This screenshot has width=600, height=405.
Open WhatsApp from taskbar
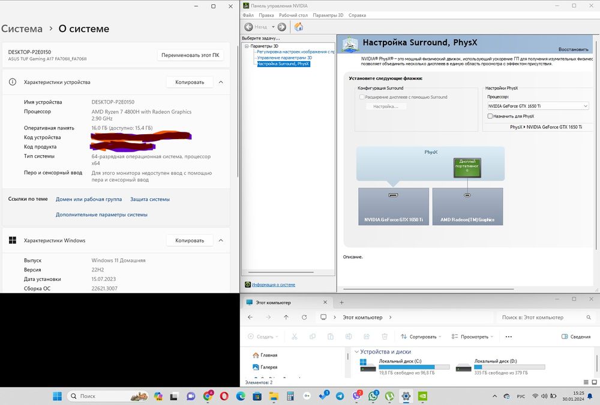[x=373, y=396]
